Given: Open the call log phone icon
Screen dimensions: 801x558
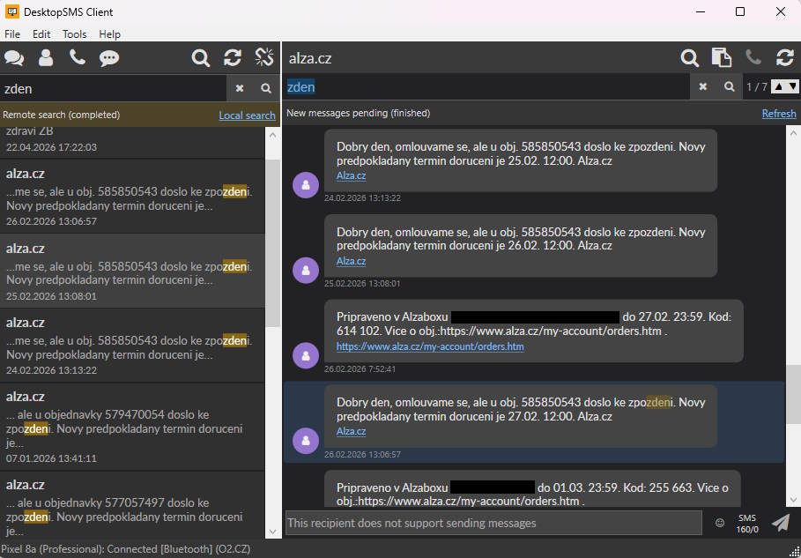Looking at the screenshot, I should [x=78, y=57].
